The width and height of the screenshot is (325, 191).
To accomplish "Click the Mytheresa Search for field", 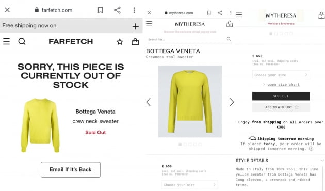I will click(190, 39).
